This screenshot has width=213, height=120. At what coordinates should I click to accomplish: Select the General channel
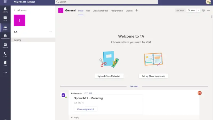pyautogui.click(x=18, y=40)
